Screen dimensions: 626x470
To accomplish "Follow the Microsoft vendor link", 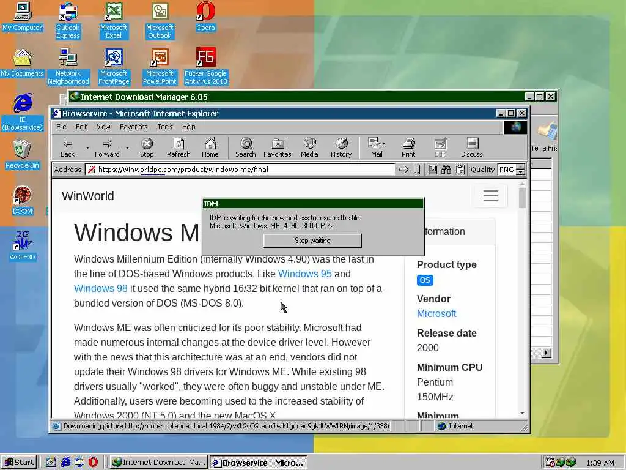I will (x=436, y=314).
